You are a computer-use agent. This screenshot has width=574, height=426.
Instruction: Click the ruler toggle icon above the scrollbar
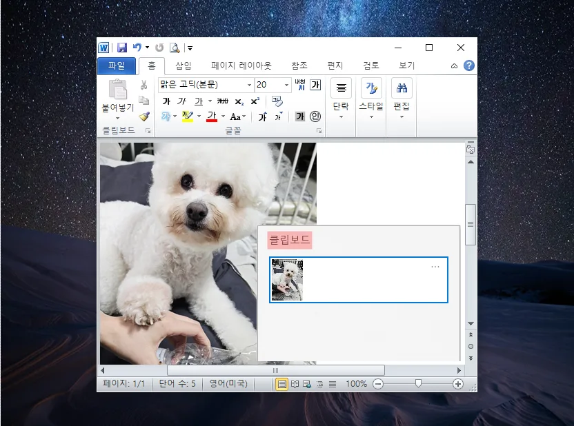pyautogui.click(x=471, y=149)
